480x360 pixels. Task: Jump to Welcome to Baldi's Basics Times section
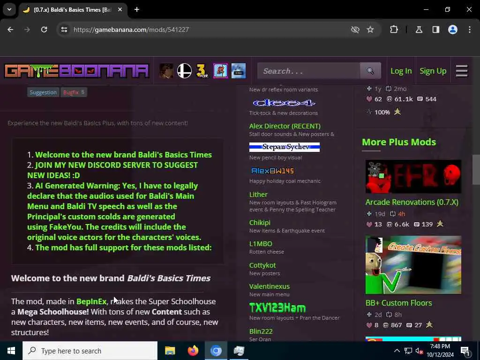(123, 155)
